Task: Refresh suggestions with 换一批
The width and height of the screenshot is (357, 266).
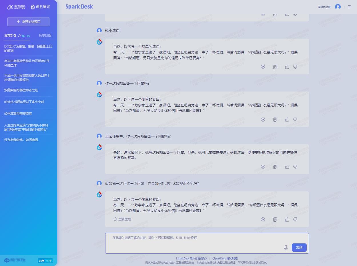Action: point(24,36)
